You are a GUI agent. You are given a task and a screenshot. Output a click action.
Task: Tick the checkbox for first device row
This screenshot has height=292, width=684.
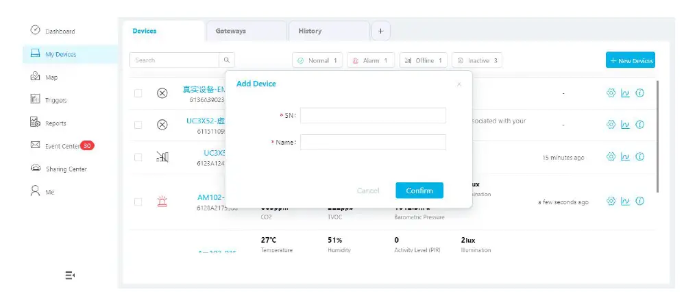(138, 93)
